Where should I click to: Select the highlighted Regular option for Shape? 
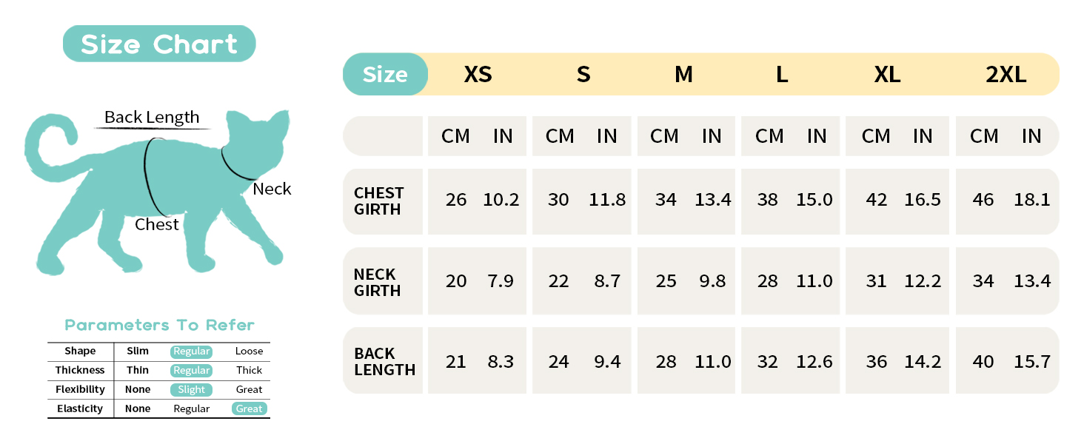click(192, 351)
